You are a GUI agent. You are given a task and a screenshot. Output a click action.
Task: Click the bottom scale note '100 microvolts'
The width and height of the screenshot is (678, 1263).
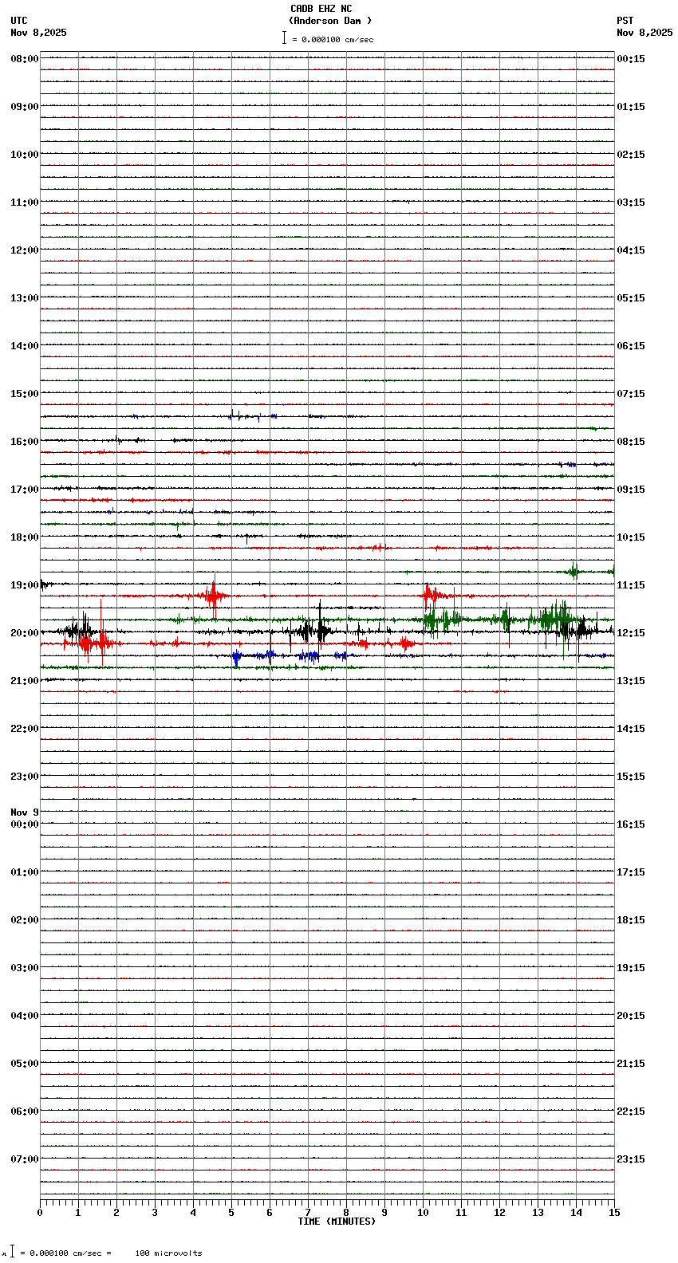tap(168, 1253)
